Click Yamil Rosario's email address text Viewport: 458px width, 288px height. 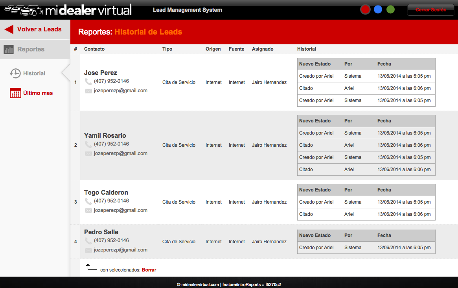[x=120, y=153]
